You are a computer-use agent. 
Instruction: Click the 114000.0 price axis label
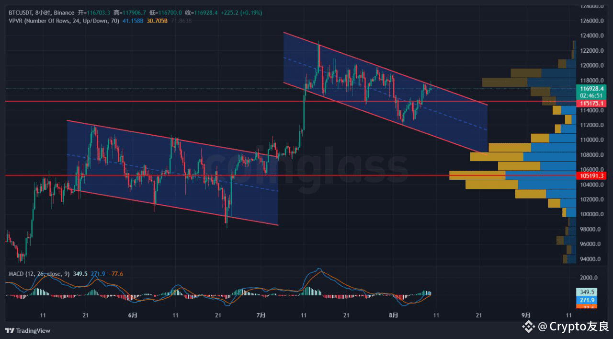coord(592,110)
